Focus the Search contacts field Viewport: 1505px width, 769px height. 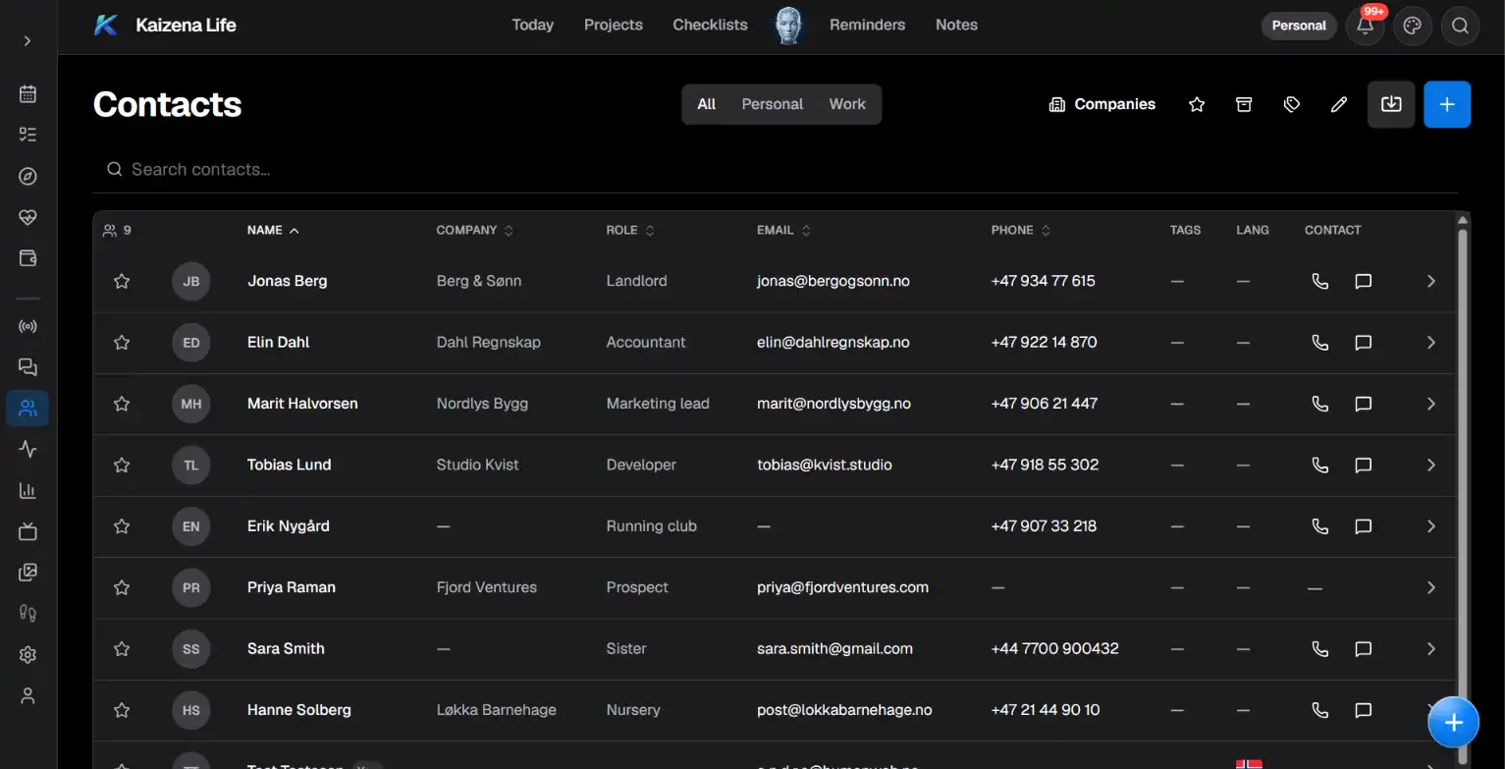click(x=776, y=170)
